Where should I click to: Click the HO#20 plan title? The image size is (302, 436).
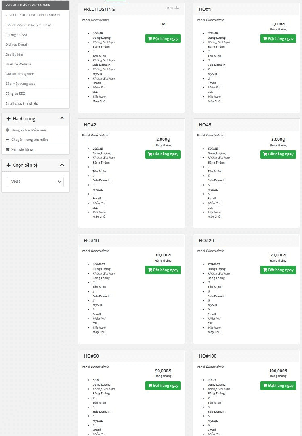(x=206, y=241)
